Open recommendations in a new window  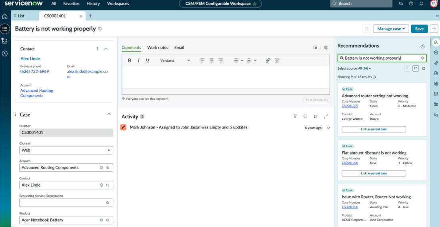[x=424, y=68]
